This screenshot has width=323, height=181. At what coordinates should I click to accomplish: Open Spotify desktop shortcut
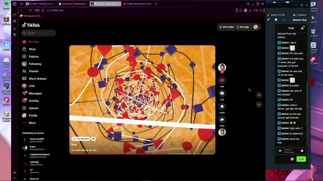[6, 6]
